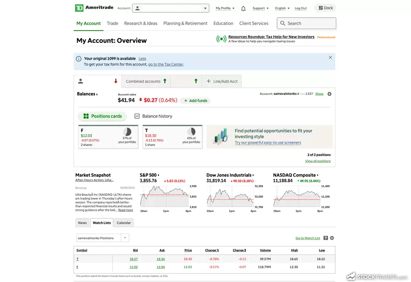This screenshot has width=411, height=282.
Task: Open the watch list help question icon
Action: click(326, 238)
